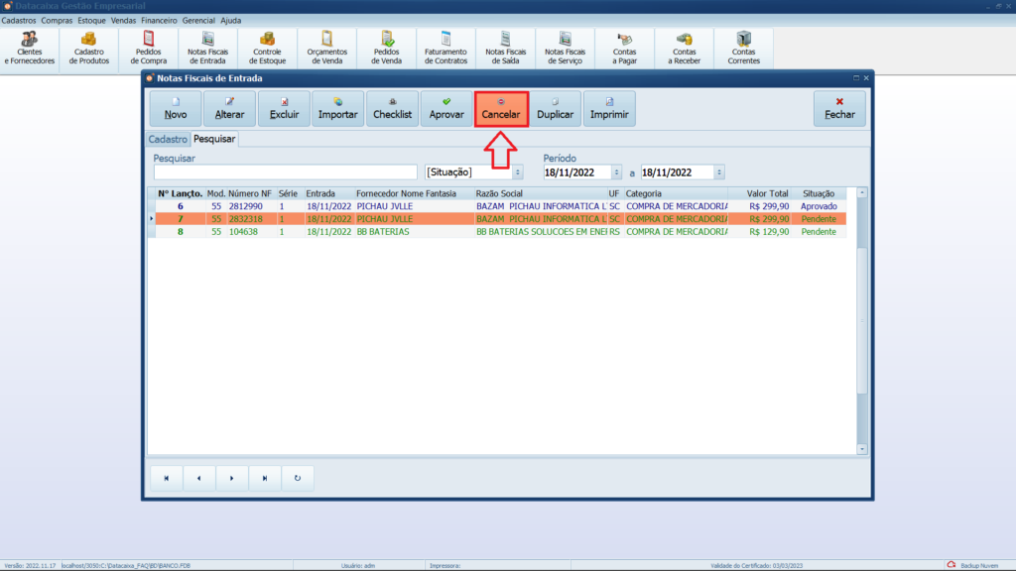1016x571 pixels.
Task: Open Controle de Estoque
Action: click(x=267, y=48)
